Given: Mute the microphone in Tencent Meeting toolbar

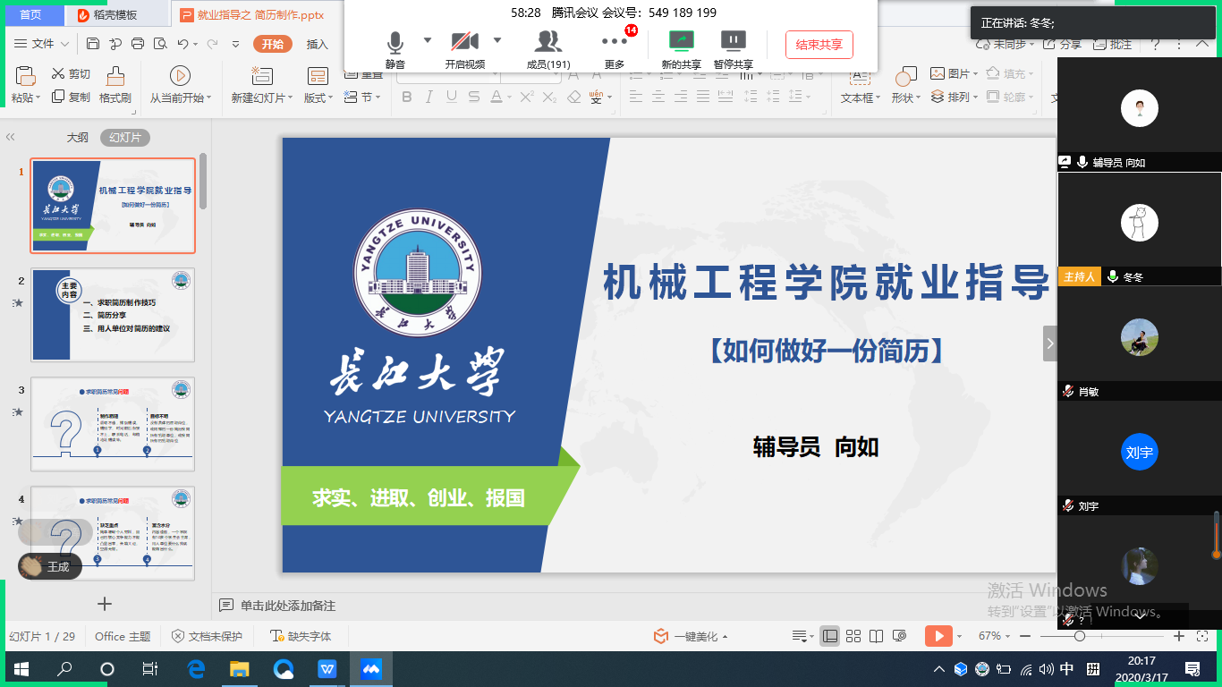Looking at the screenshot, I should [x=395, y=42].
